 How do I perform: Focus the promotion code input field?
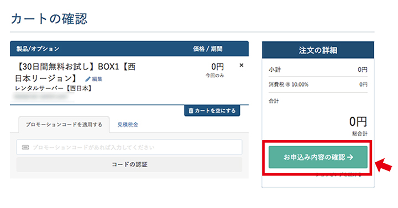pyautogui.click(x=129, y=147)
